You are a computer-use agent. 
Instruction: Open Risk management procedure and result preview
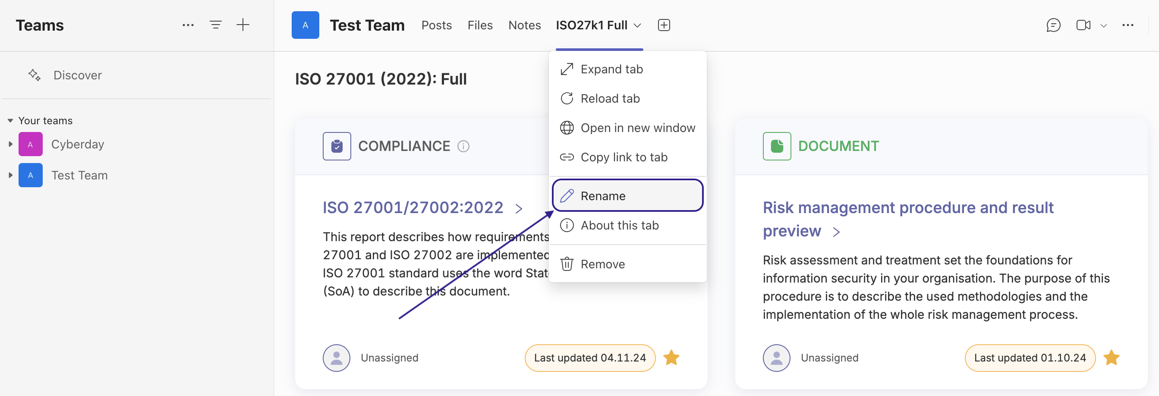pos(907,219)
